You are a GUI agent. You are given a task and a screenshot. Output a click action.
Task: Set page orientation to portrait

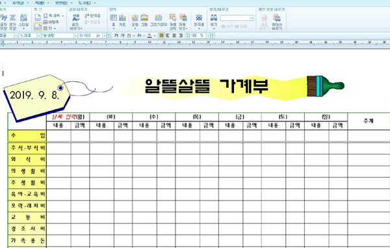point(38,18)
